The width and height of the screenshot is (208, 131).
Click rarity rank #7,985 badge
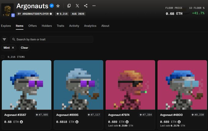coord(42,115)
